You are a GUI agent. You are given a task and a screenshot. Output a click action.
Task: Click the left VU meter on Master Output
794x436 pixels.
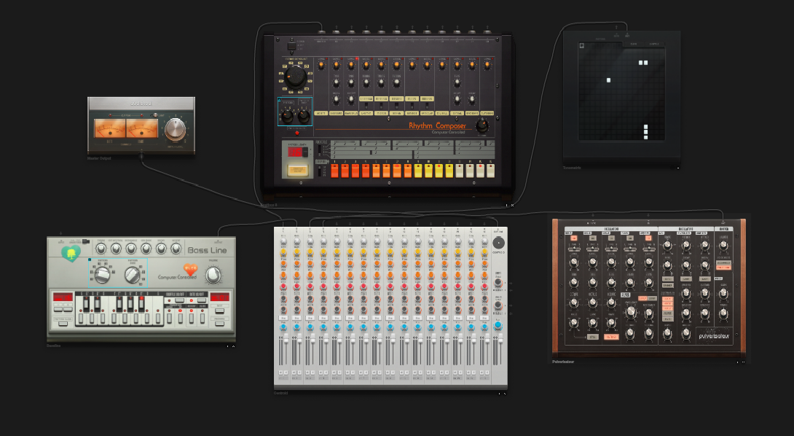coord(110,128)
